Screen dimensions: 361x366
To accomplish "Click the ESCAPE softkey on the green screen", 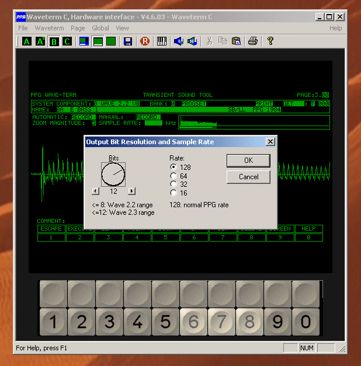I will tap(51, 229).
